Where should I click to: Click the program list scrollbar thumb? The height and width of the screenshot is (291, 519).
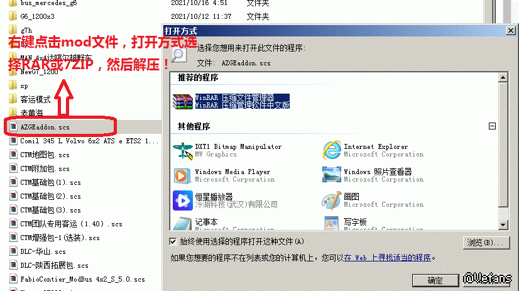(503, 145)
